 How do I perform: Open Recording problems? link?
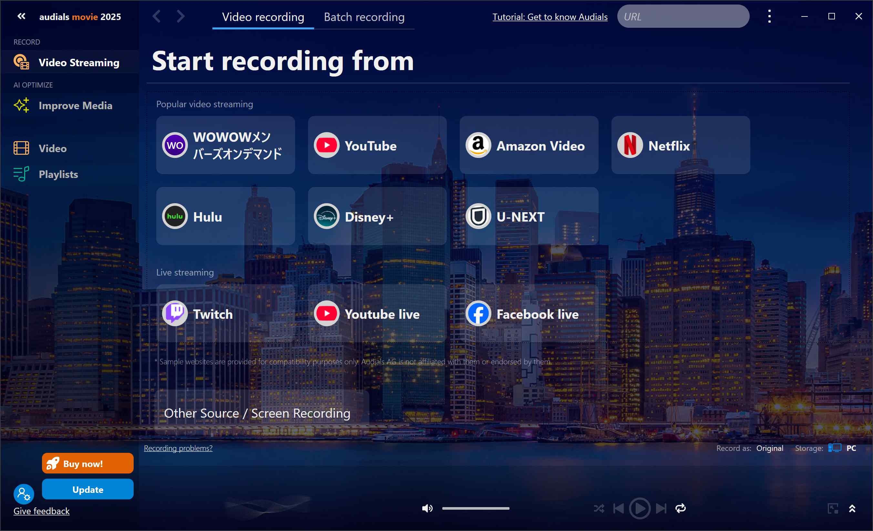click(x=178, y=448)
